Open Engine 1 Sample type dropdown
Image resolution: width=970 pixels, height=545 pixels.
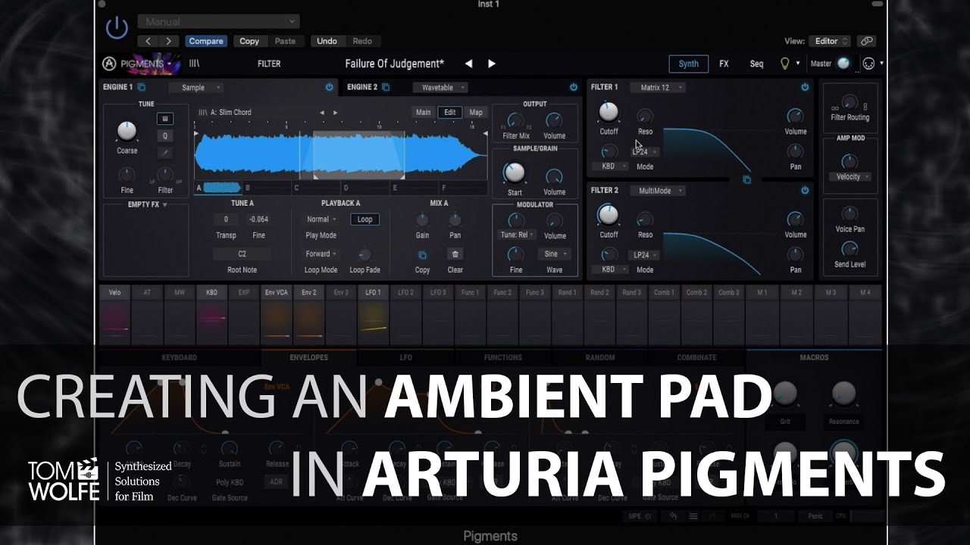[x=196, y=88]
